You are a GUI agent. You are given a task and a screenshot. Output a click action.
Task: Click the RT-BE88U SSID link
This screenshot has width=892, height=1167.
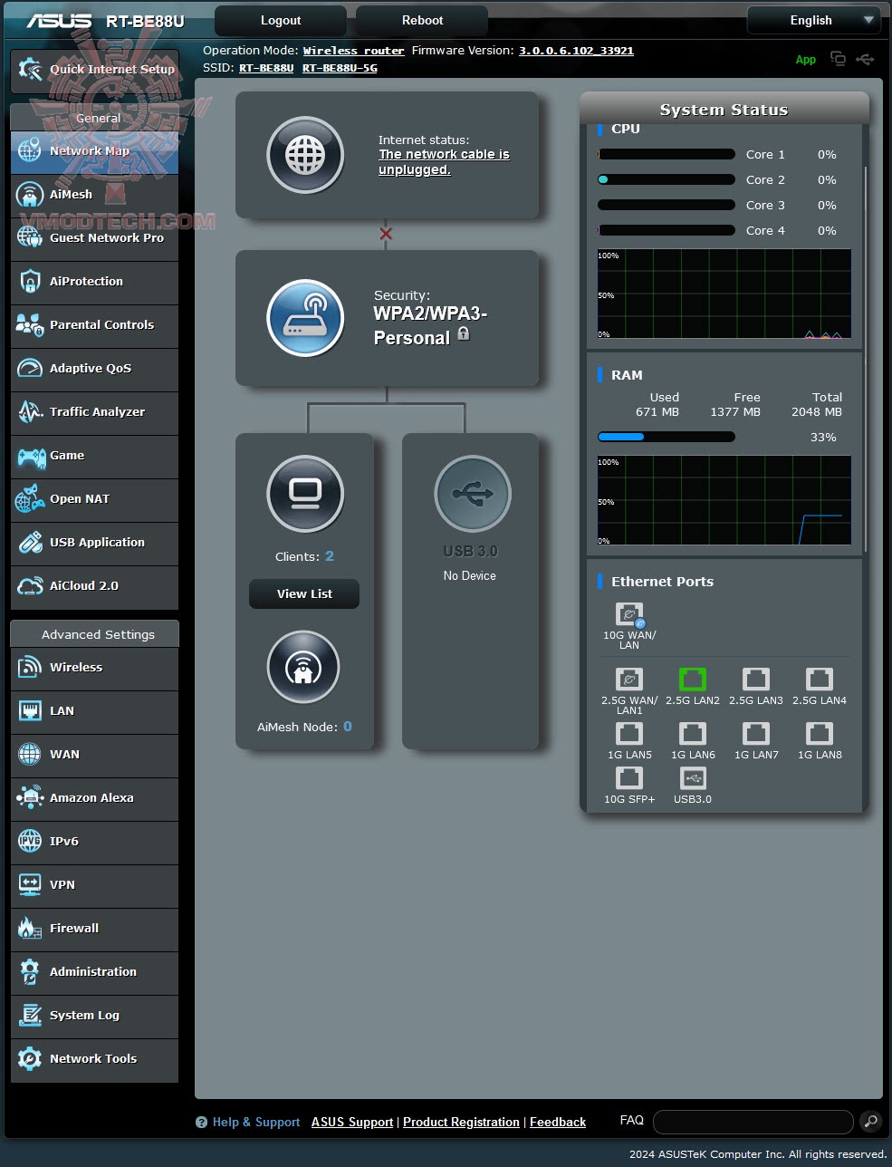coord(266,68)
